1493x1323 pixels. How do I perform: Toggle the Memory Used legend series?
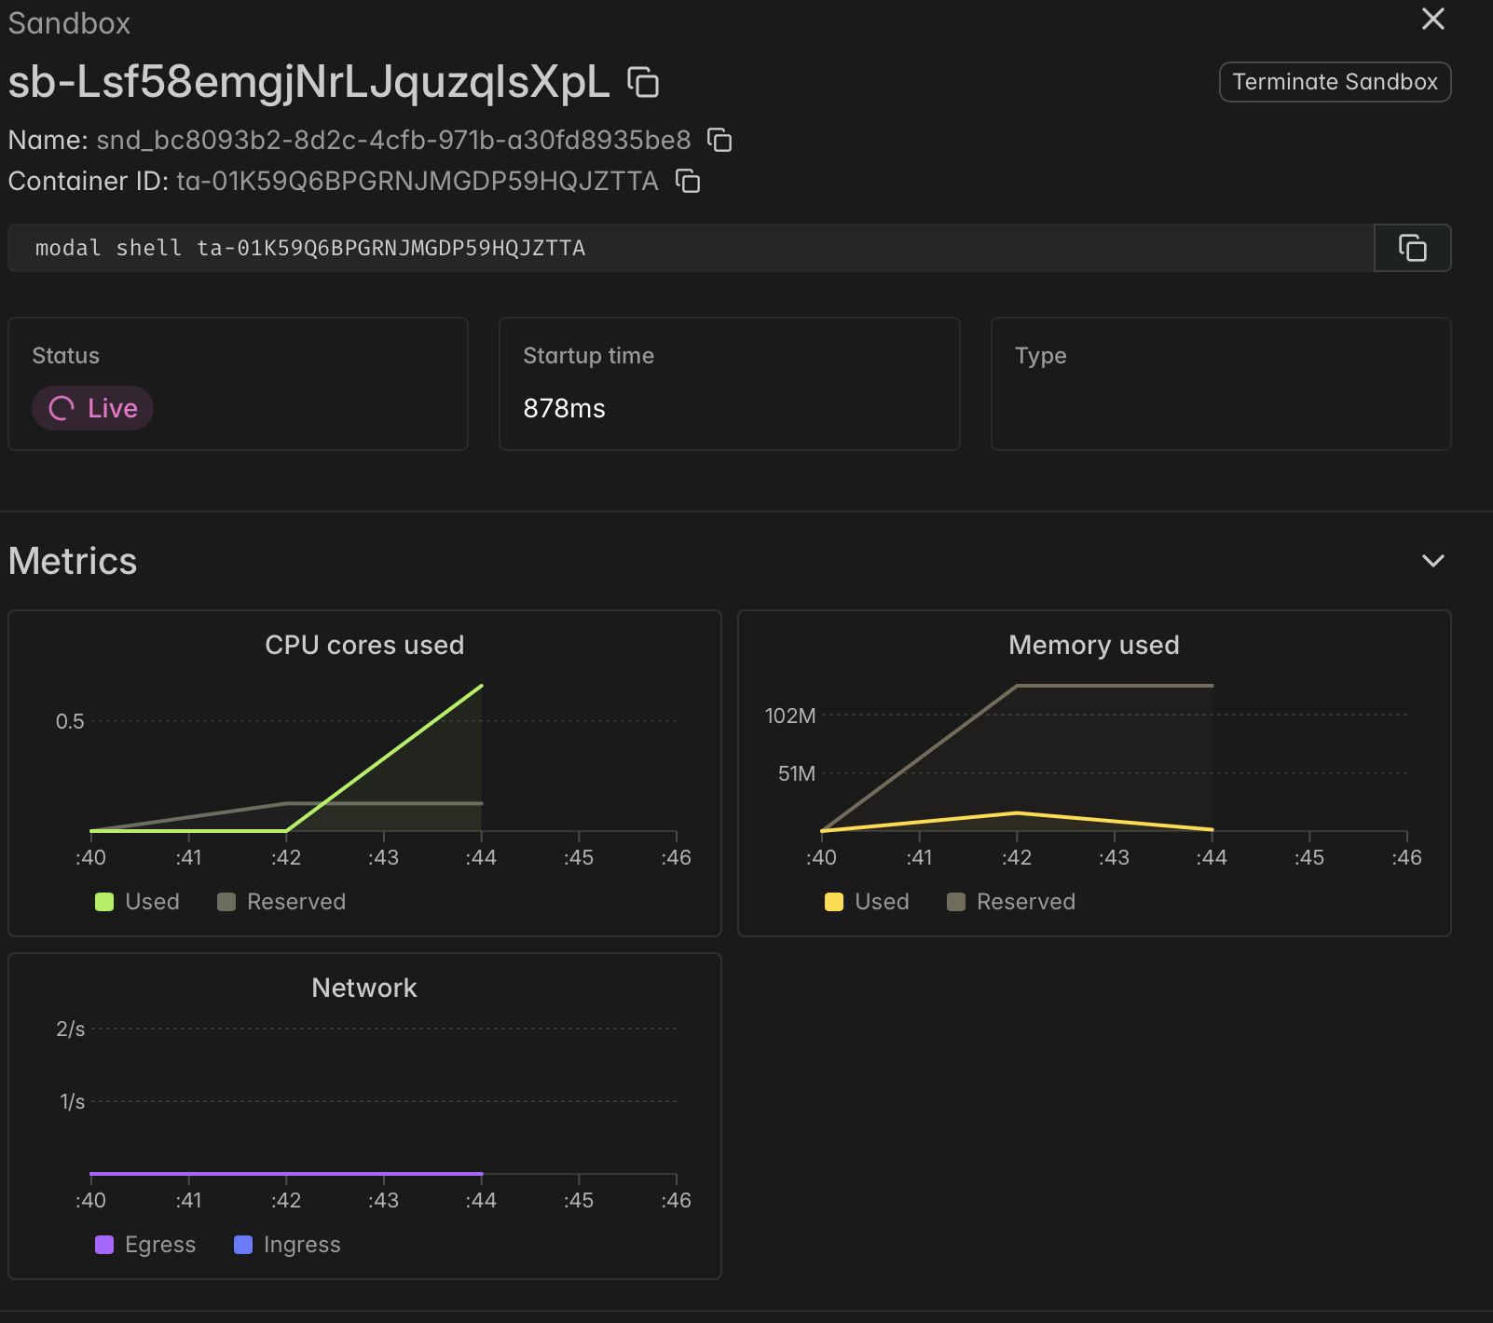(868, 902)
